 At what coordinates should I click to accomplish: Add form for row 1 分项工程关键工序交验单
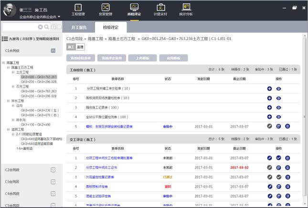point(269,89)
